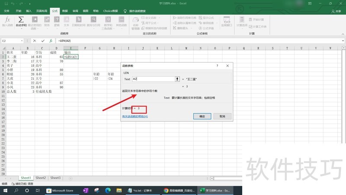This screenshot has height=195, width=346.
Task: Click the Share button at top right
Action: 336,11
